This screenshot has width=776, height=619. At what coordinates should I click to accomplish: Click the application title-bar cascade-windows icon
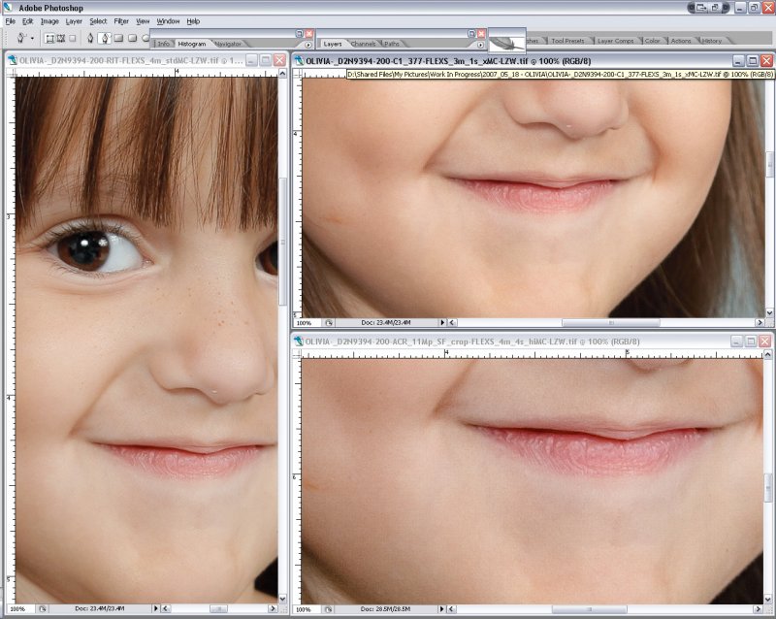tap(716, 8)
